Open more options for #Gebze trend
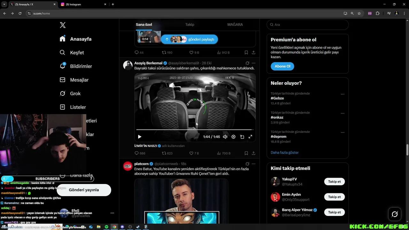This screenshot has height=230, width=409. coord(343,94)
